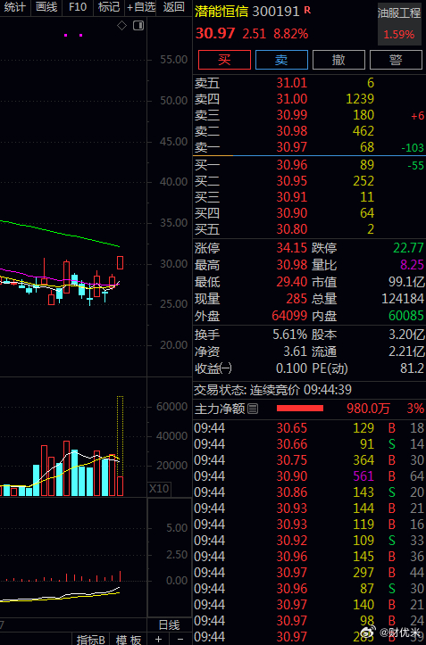426x645 pixels.
Task: Click the 总量 value 124184
Action: pos(403,299)
